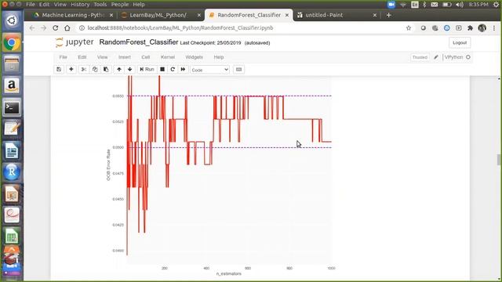Close the RandomForest_Classifier browser tab
This screenshot has width=502, height=282.
pos(287,15)
